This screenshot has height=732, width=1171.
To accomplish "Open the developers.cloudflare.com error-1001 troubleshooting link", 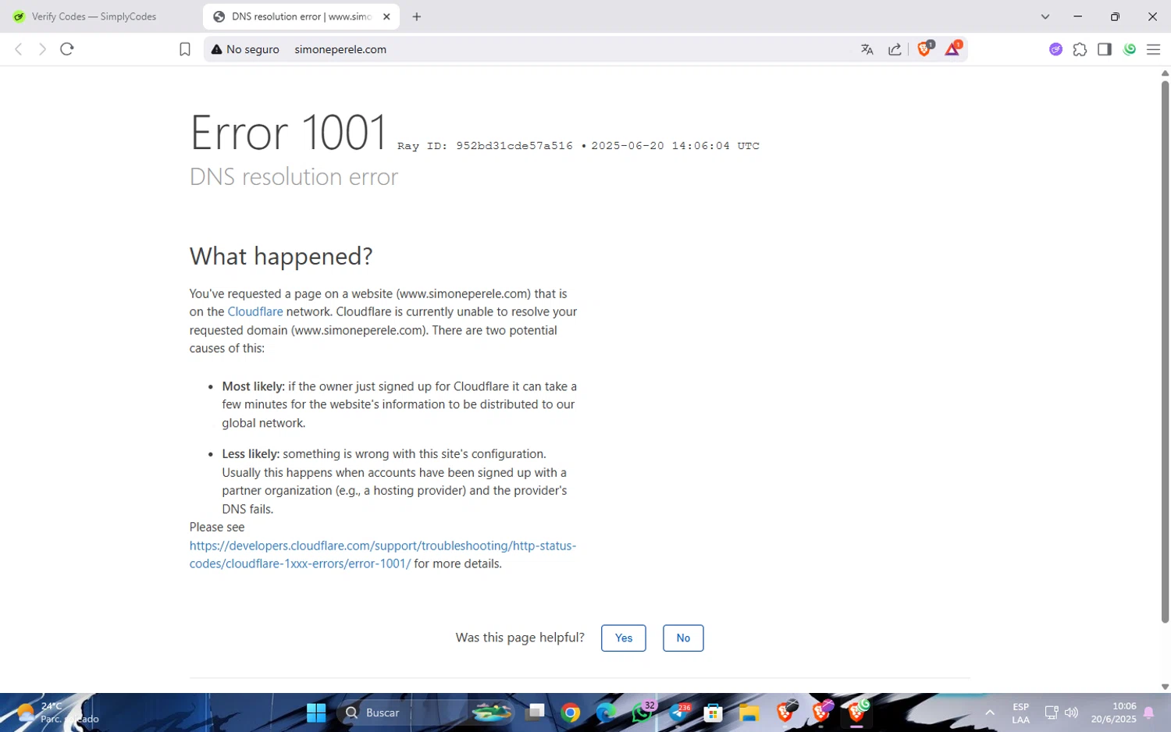I will [x=383, y=554].
